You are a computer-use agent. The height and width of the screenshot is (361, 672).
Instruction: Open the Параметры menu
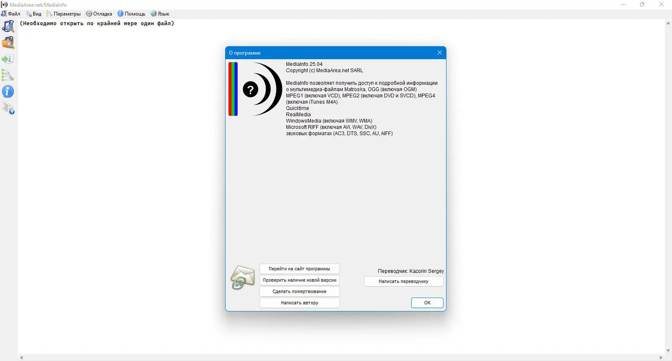pos(63,14)
